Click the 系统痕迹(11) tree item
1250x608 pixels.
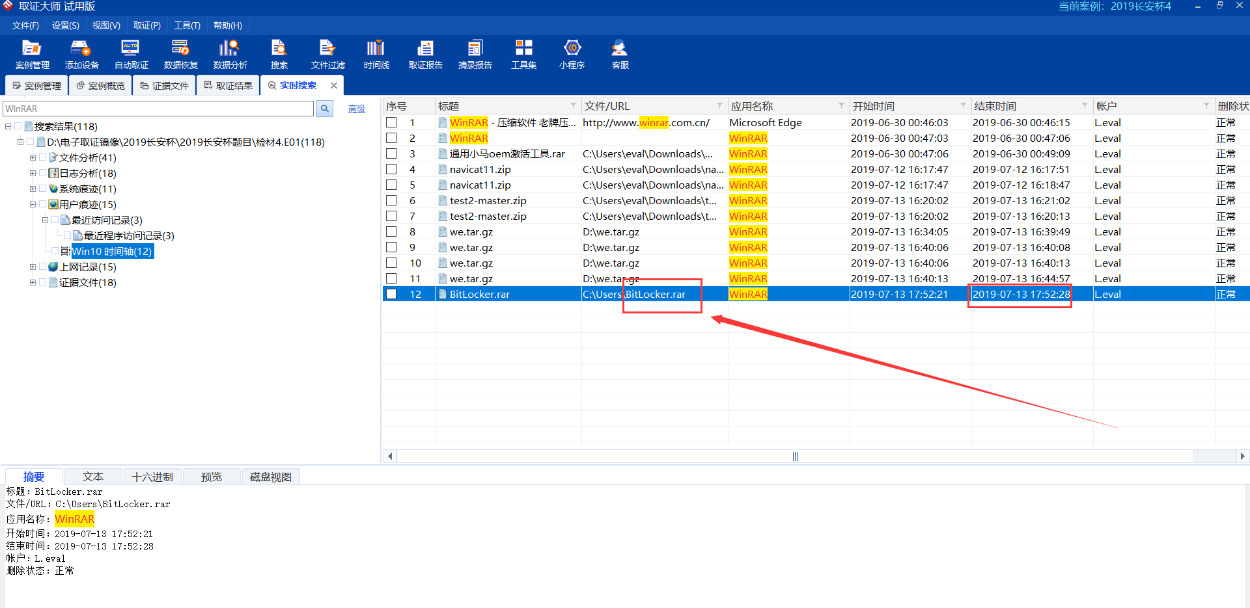[x=87, y=189]
